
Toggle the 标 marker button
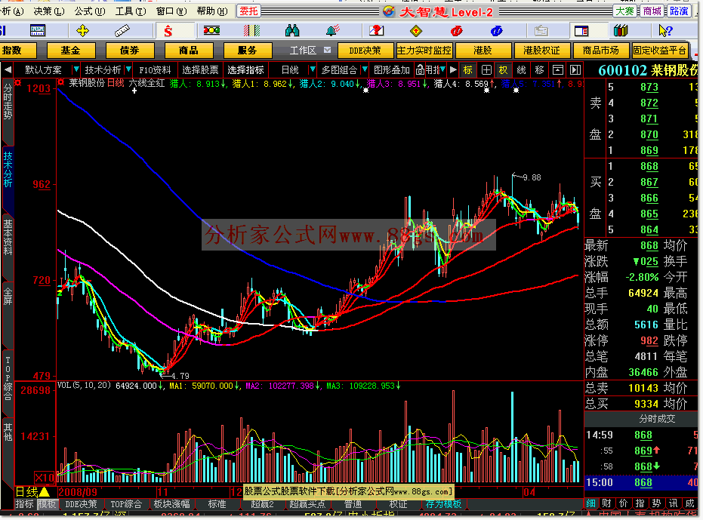tap(468, 70)
